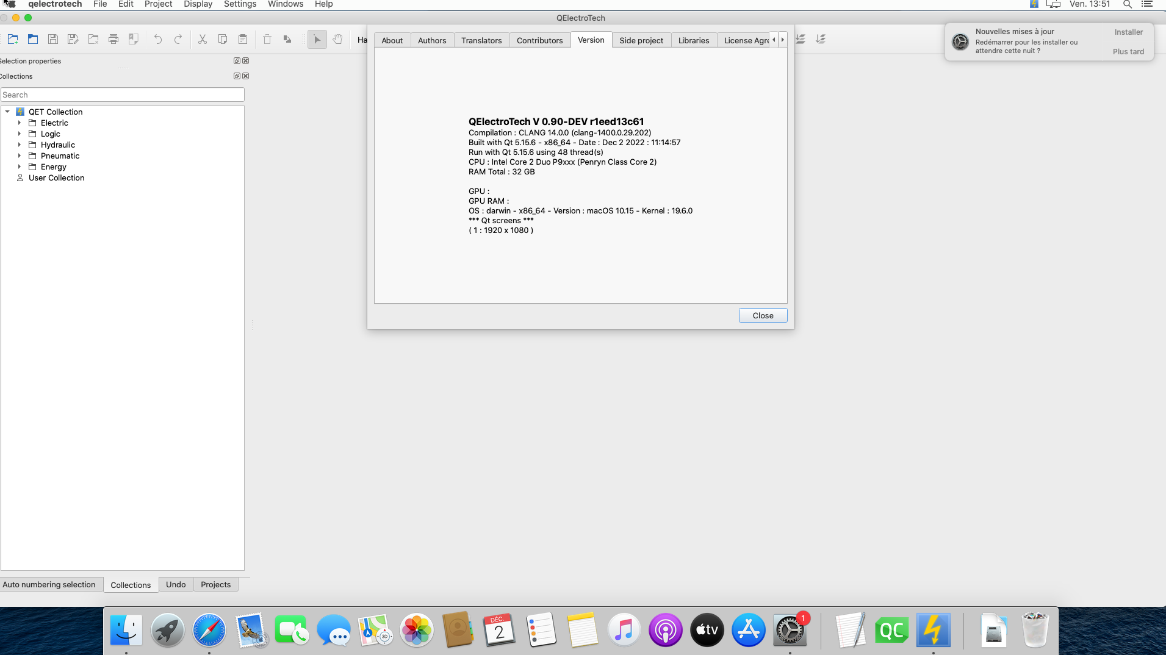
Task: Click the Open project folder icon
Action: [33, 40]
